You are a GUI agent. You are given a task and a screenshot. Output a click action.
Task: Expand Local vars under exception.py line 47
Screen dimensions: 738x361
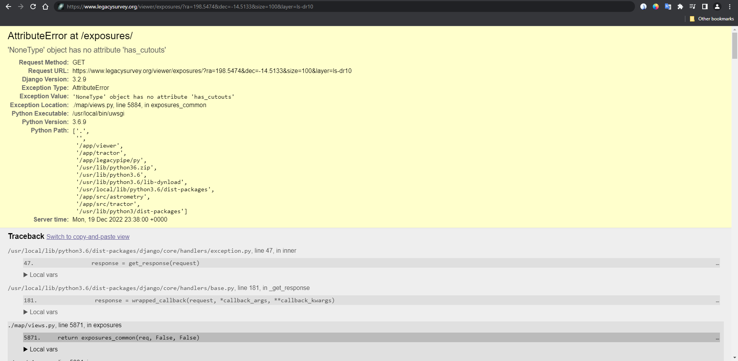(x=40, y=275)
